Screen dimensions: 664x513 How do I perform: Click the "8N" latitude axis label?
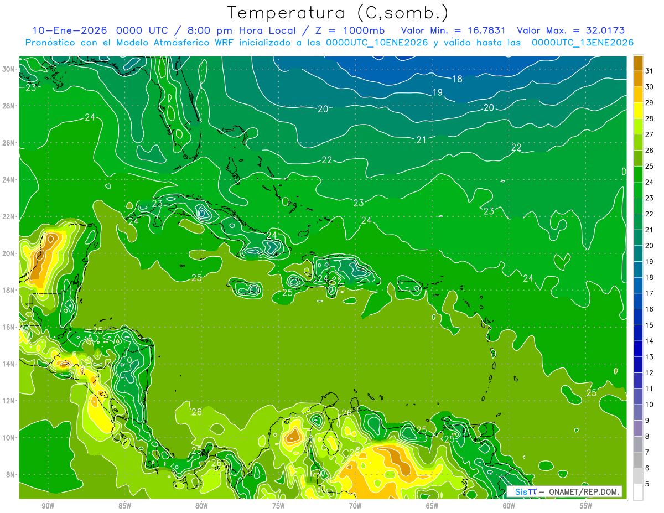[x=11, y=474]
